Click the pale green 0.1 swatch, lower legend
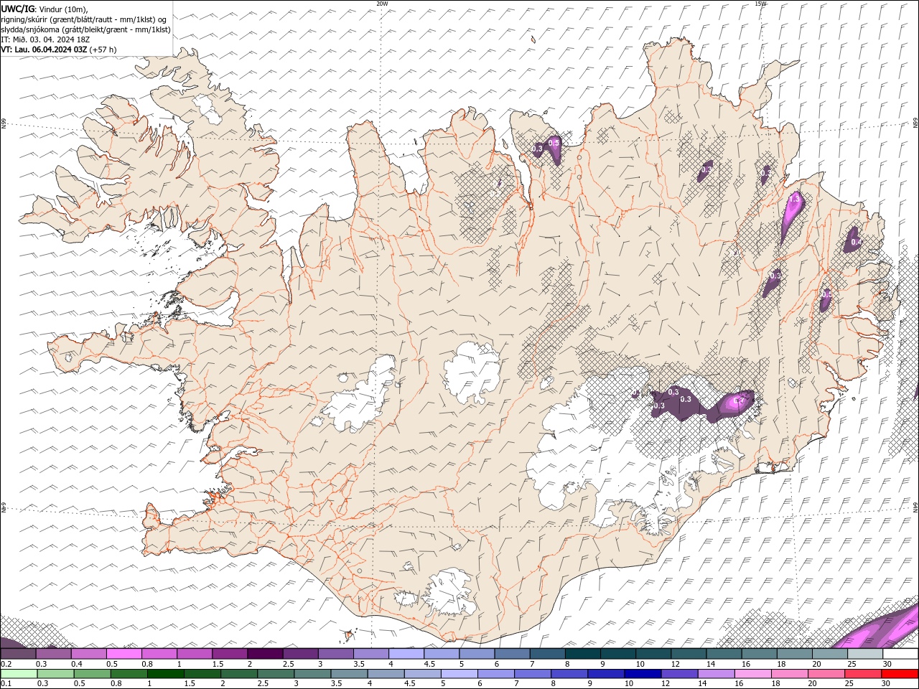919x689 pixels. pyautogui.click(x=19, y=673)
